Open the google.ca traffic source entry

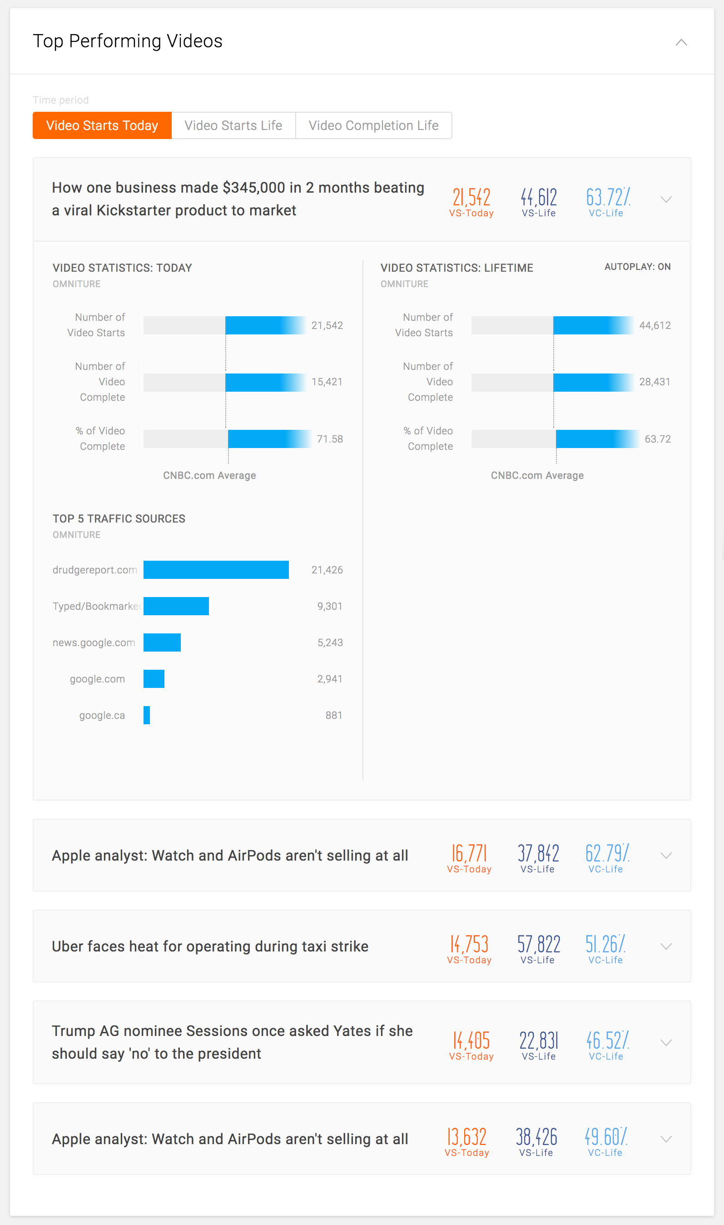pyautogui.click(x=101, y=715)
